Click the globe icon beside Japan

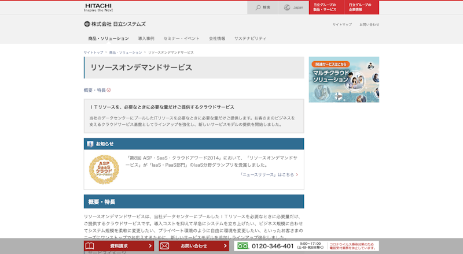click(288, 8)
